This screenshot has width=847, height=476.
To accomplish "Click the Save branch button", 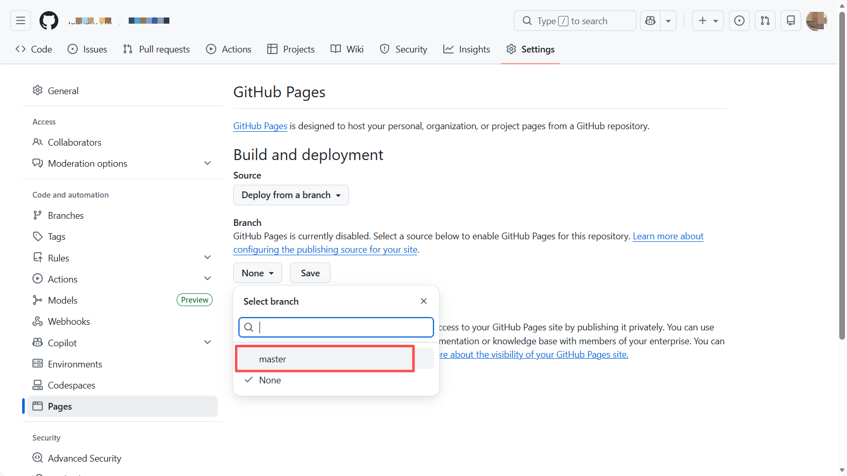I will [x=310, y=273].
